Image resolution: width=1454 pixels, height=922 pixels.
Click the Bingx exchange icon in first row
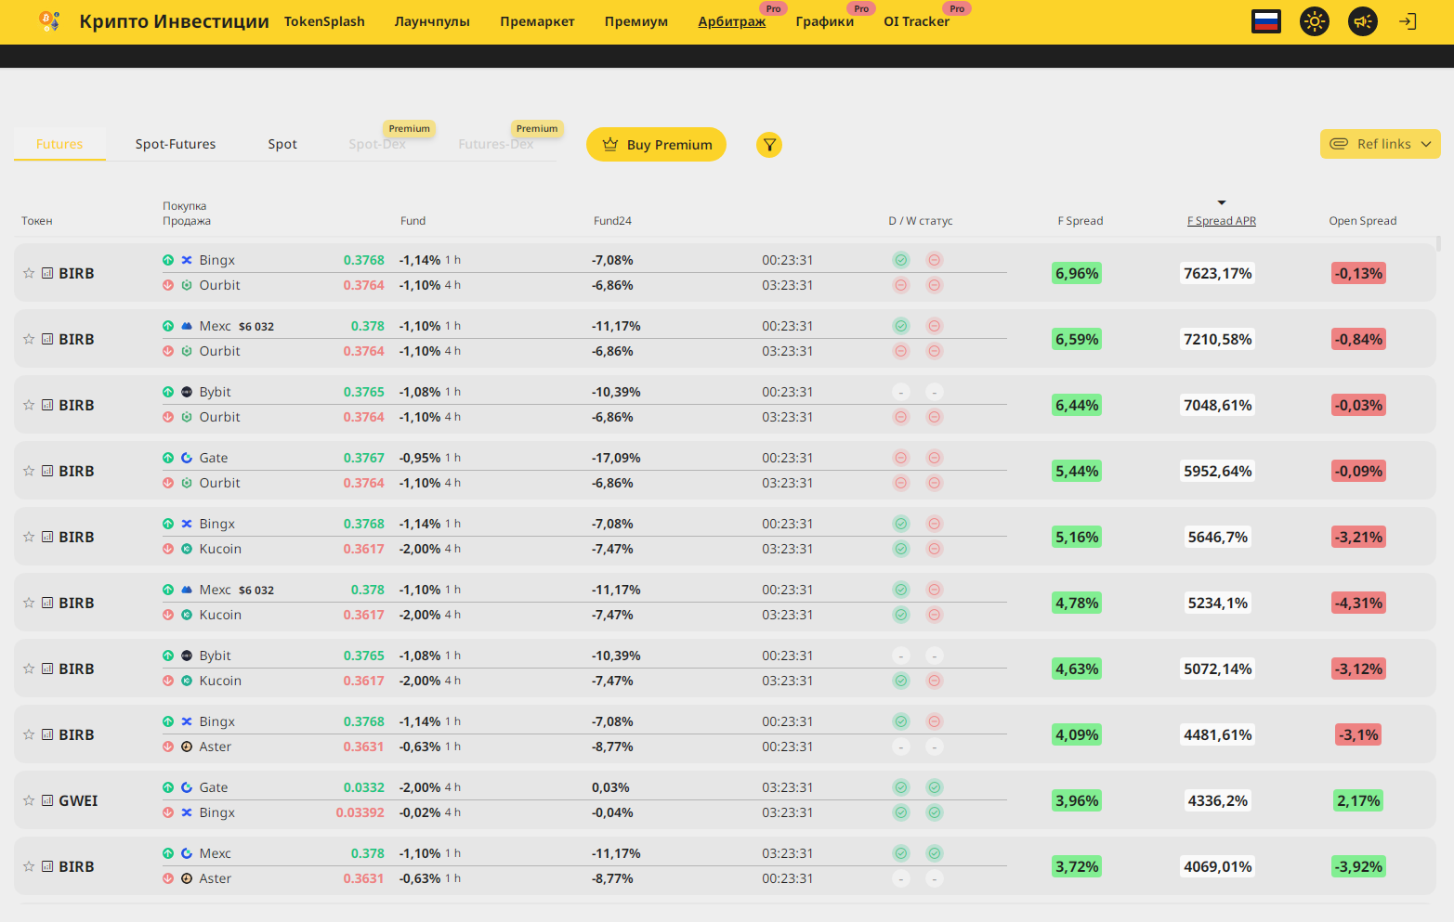pyautogui.click(x=187, y=260)
